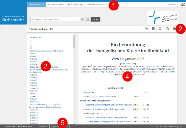Jump to Artikel 3a in contents list
Viewport: 186px width, 128px height.
click(34, 62)
